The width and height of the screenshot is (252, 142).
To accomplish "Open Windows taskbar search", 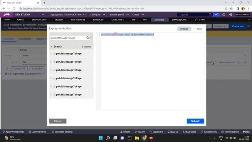I will [108, 138].
